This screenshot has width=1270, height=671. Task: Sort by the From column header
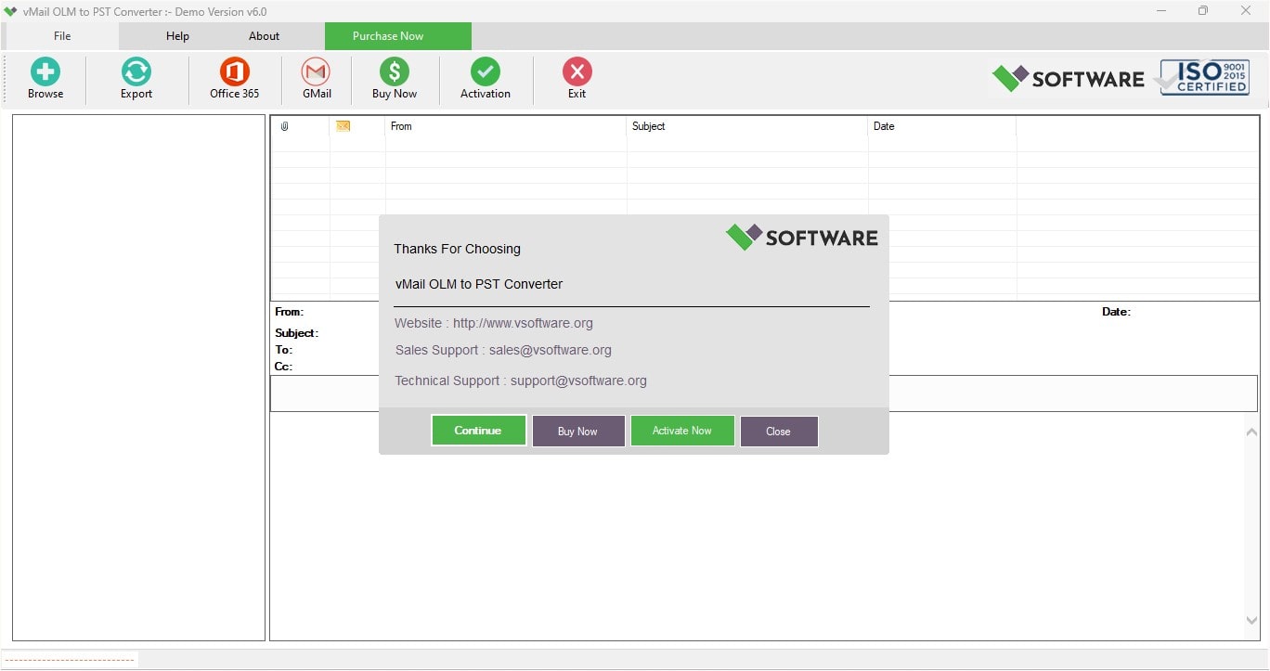[x=506, y=126]
